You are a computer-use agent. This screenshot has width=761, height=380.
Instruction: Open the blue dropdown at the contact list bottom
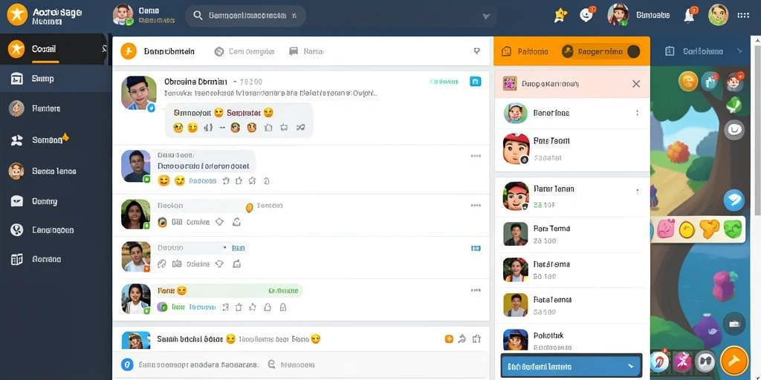point(571,367)
